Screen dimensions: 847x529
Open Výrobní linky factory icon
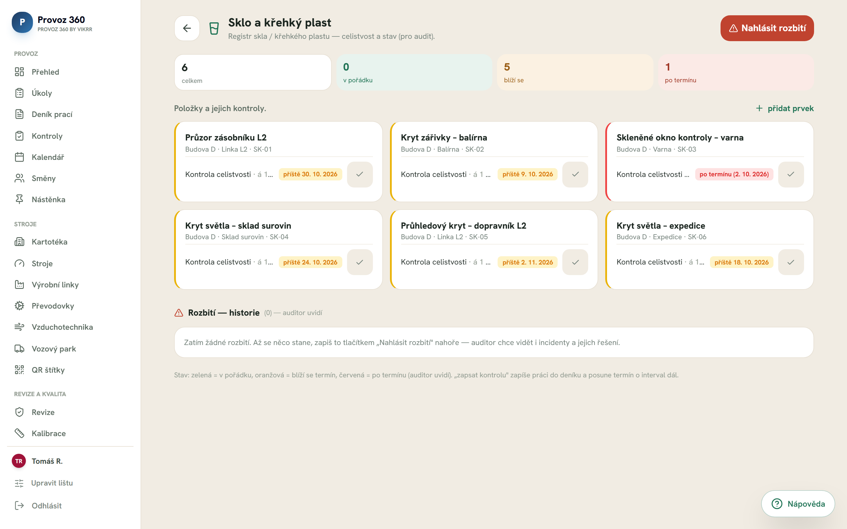(19, 285)
